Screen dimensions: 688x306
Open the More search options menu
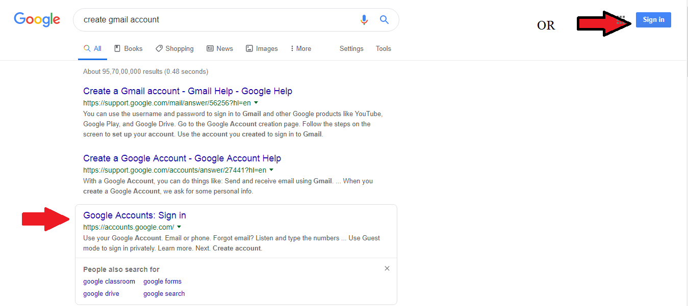coord(300,49)
